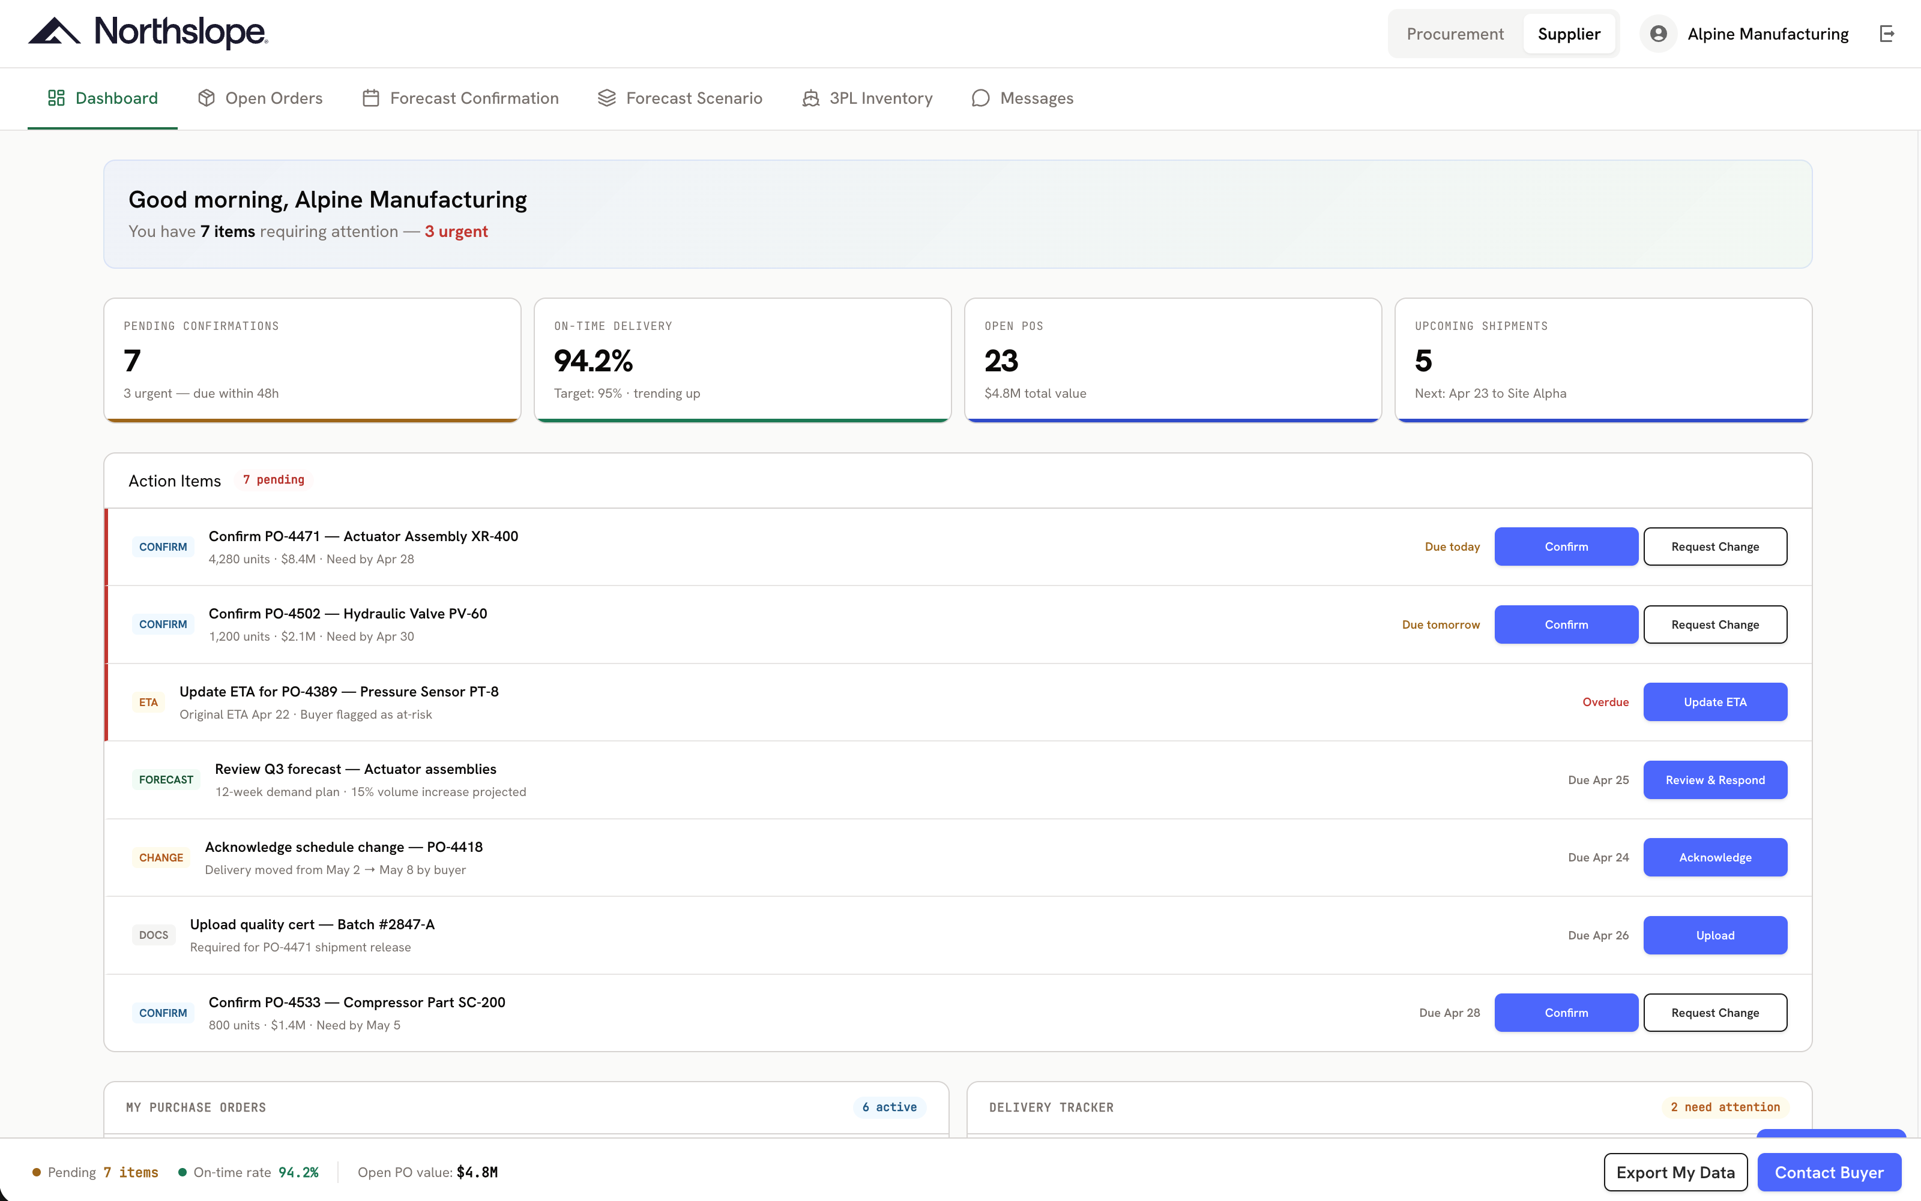Open the Upcoming Shipments card
Screen dimensions: 1921x1201
[x=1603, y=360]
